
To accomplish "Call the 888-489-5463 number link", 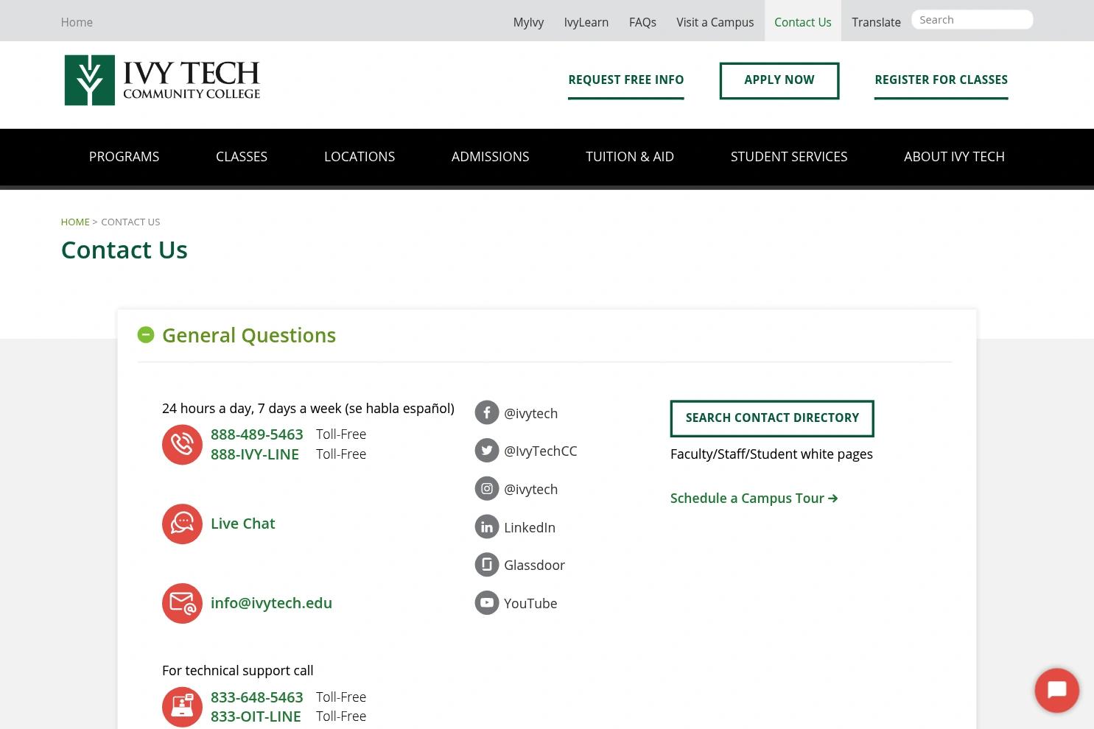I will pyautogui.click(x=257, y=434).
